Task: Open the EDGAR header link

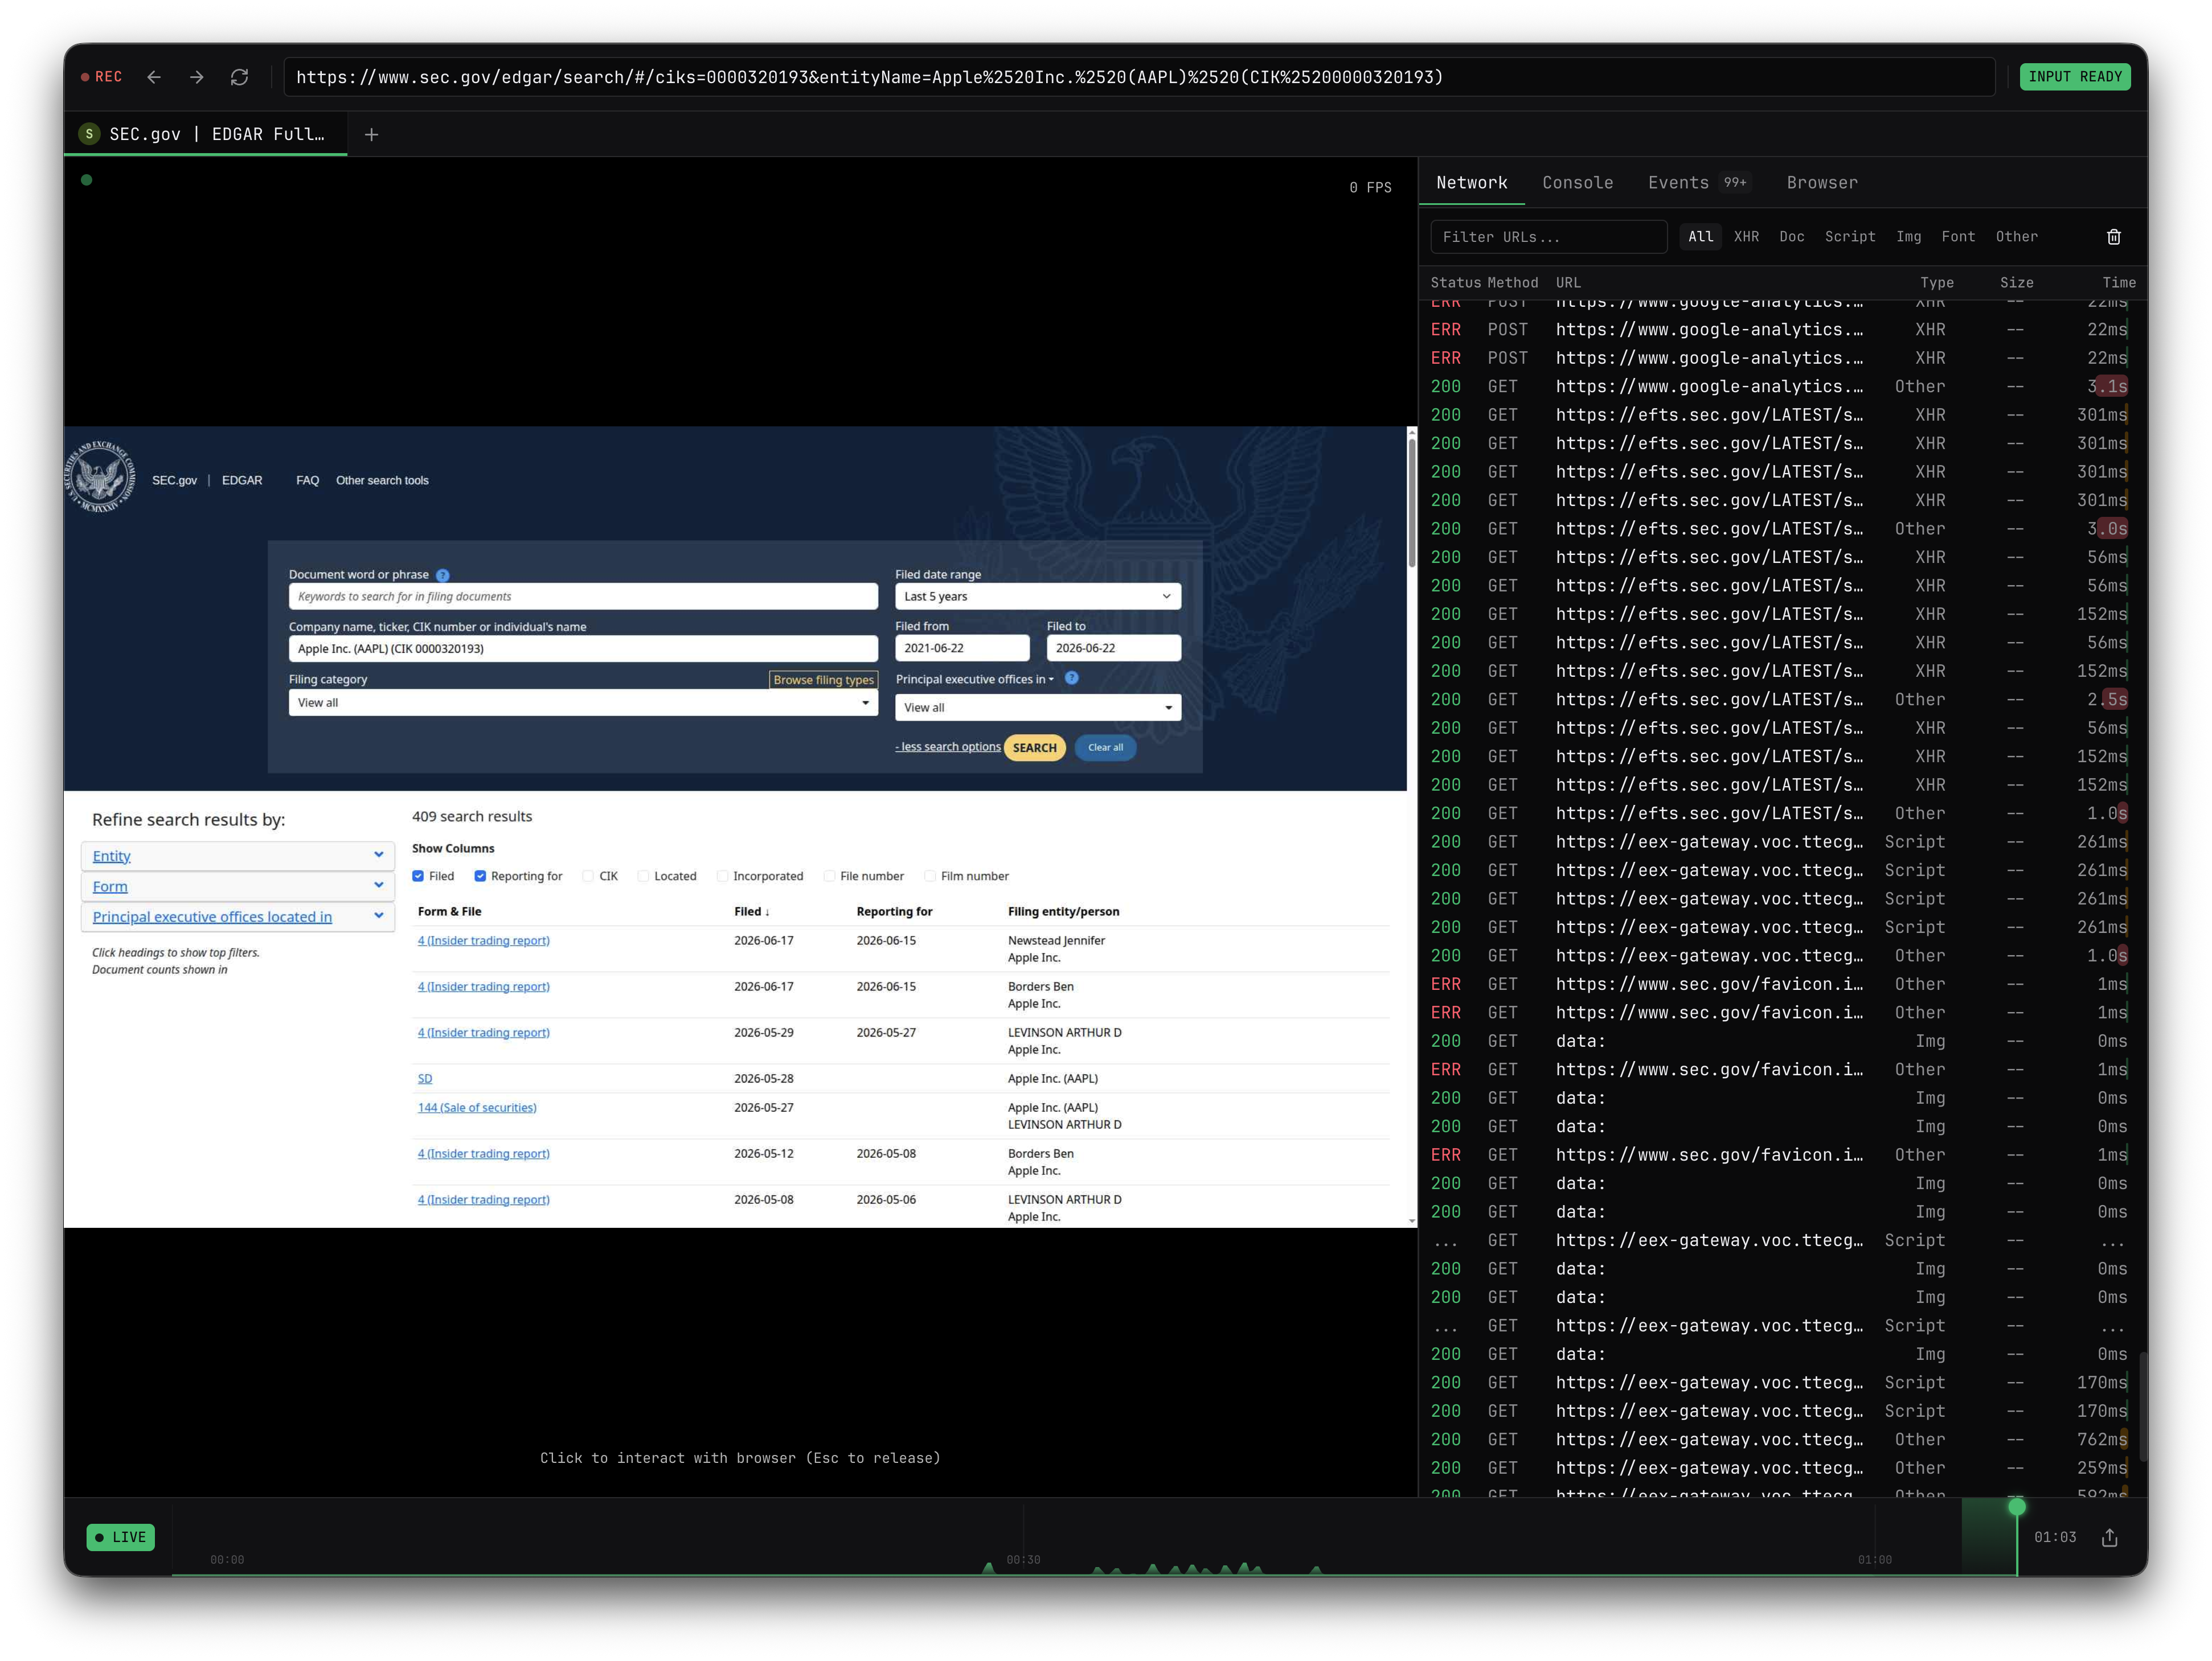Action: [242, 480]
